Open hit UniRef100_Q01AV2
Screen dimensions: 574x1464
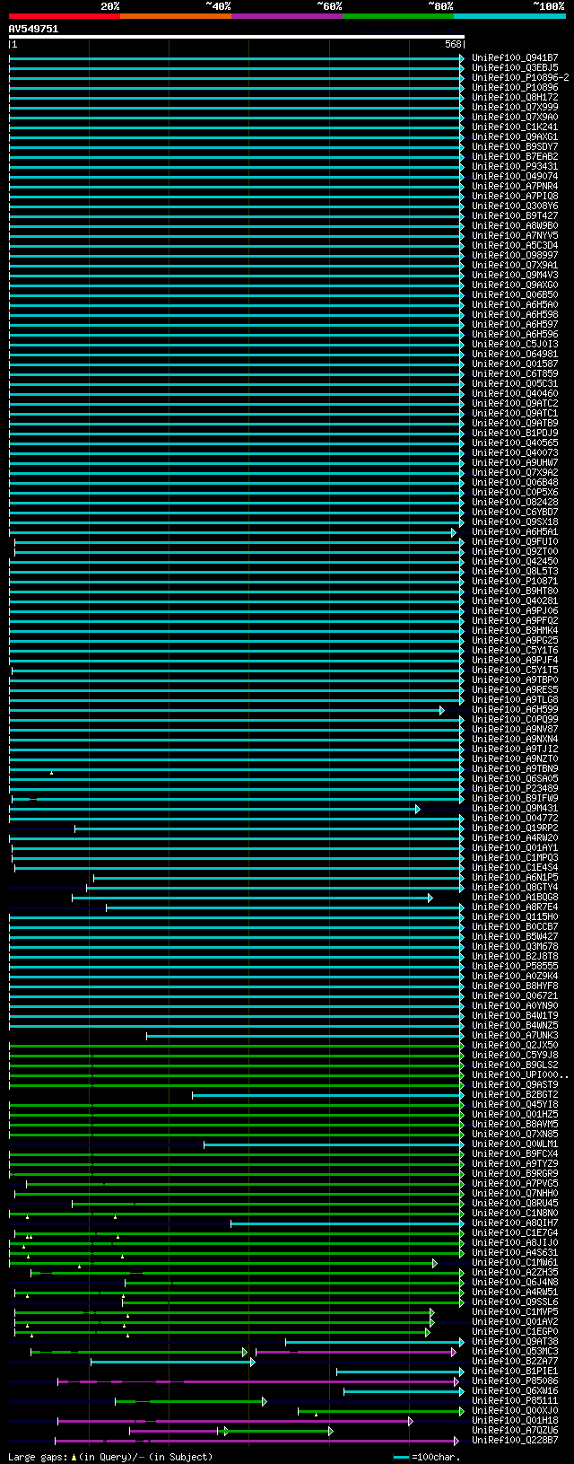tap(515, 1321)
